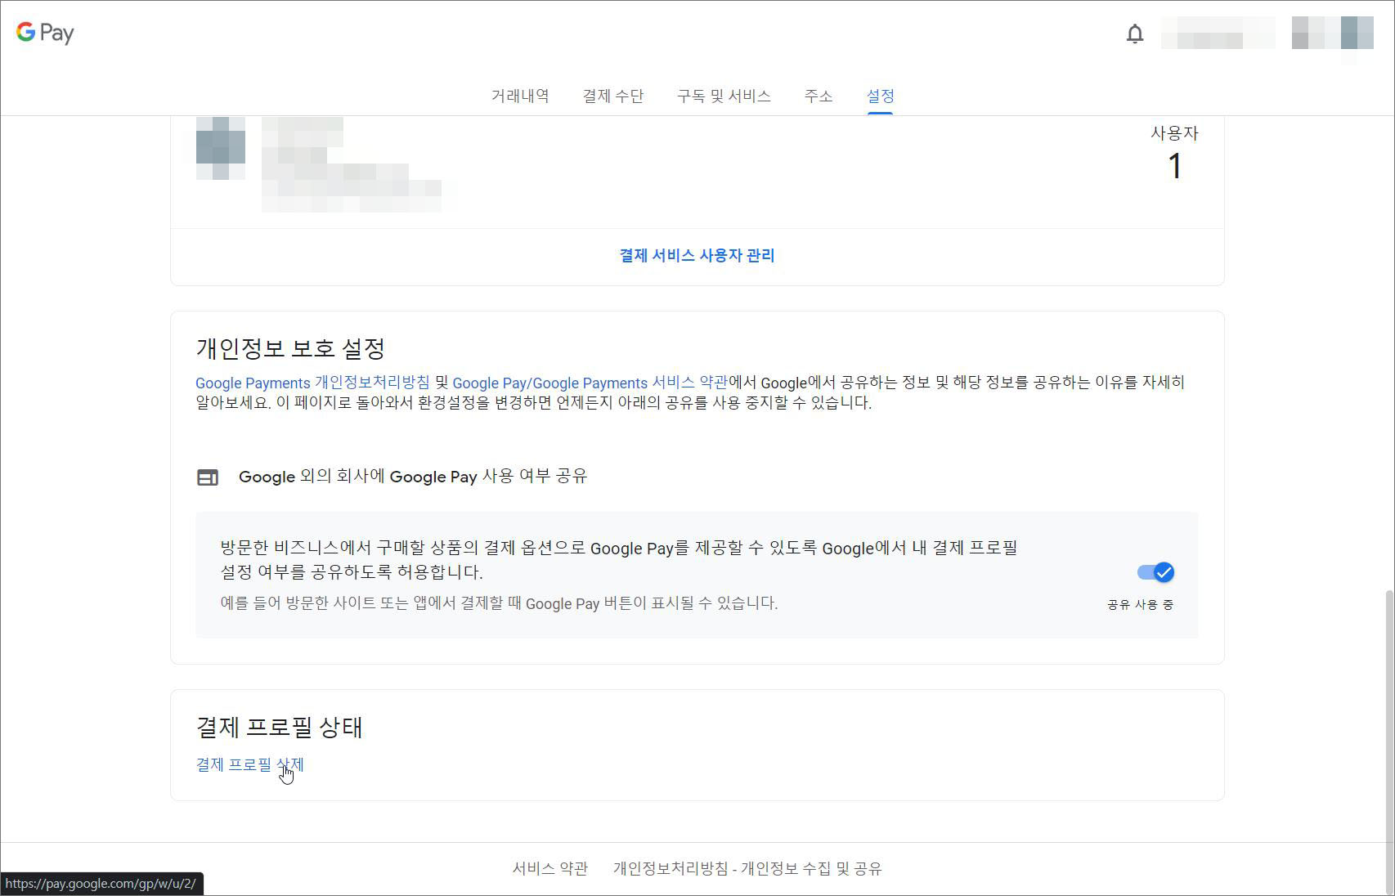This screenshot has width=1395, height=896.
Task: Click the 결제 프로필 상태 heading
Action: (x=279, y=727)
